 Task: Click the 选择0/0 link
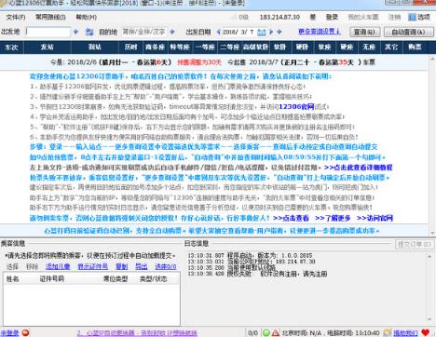pyautogui.click(x=166, y=266)
